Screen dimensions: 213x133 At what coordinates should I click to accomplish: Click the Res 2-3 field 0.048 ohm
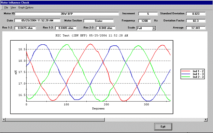point(105,28)
